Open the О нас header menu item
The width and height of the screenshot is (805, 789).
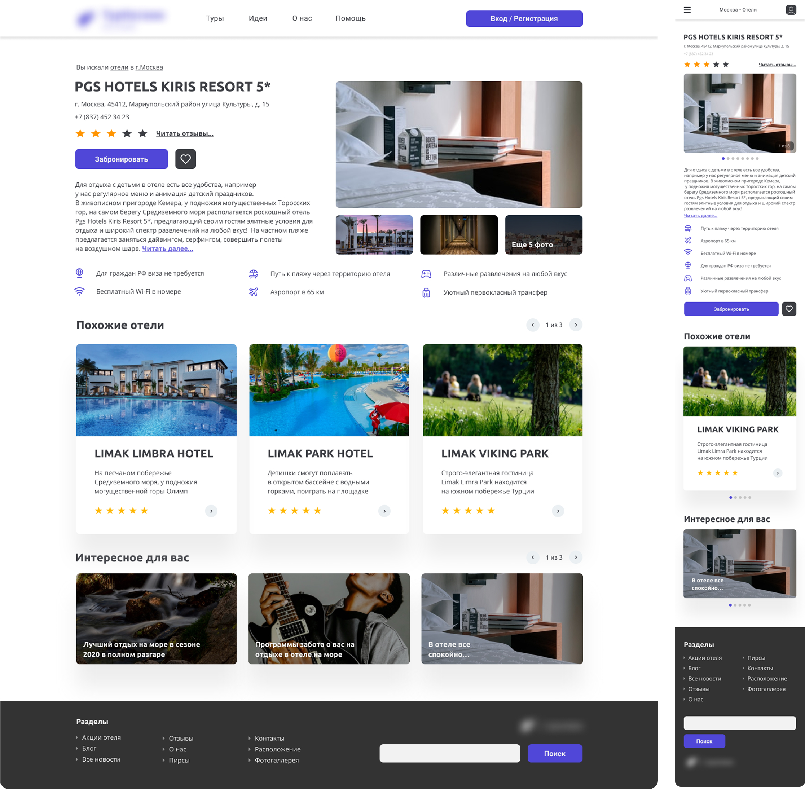coord(302,18)
